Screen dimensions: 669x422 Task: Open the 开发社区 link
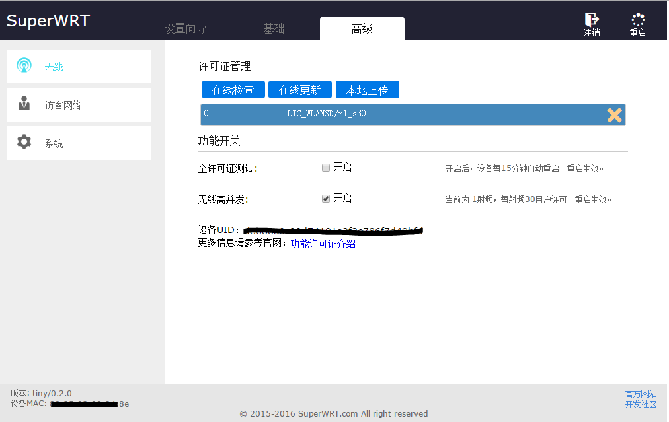[x=641, y=404]
